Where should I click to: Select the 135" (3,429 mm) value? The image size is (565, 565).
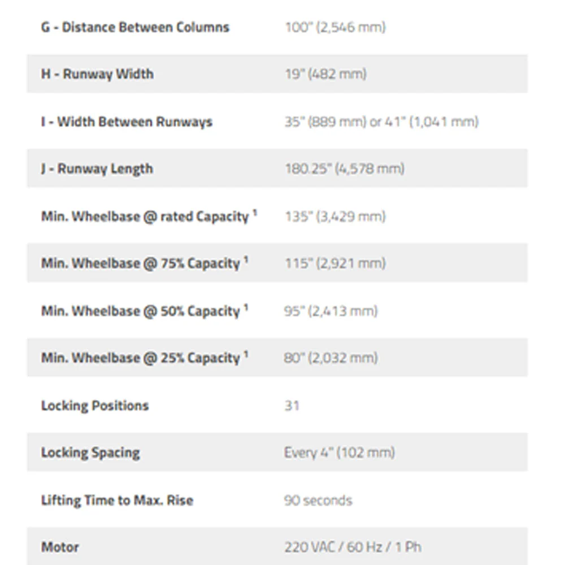335,216
